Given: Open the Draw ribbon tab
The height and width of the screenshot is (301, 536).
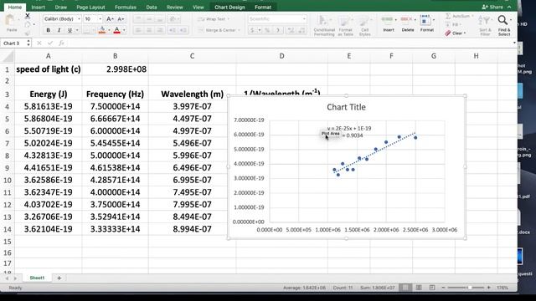Looking at the screenshot, I should tap(61, 8).
